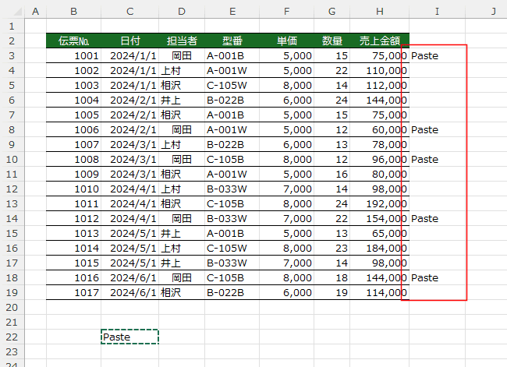This screenshot has width=507, height=367.
Task: Select invoice number 1001 cell
Action: [74, 56]
